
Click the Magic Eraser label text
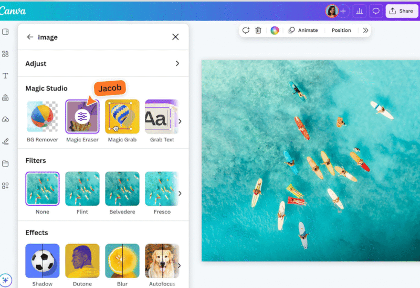pyautogui.click(x=82, y=140)
